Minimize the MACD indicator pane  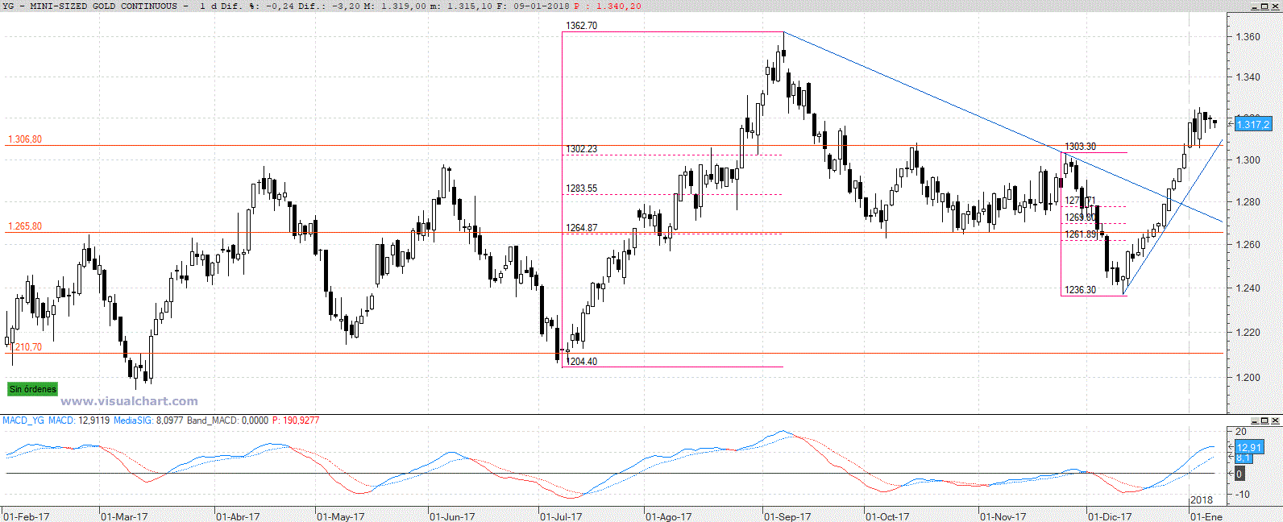coord(1254,420)
